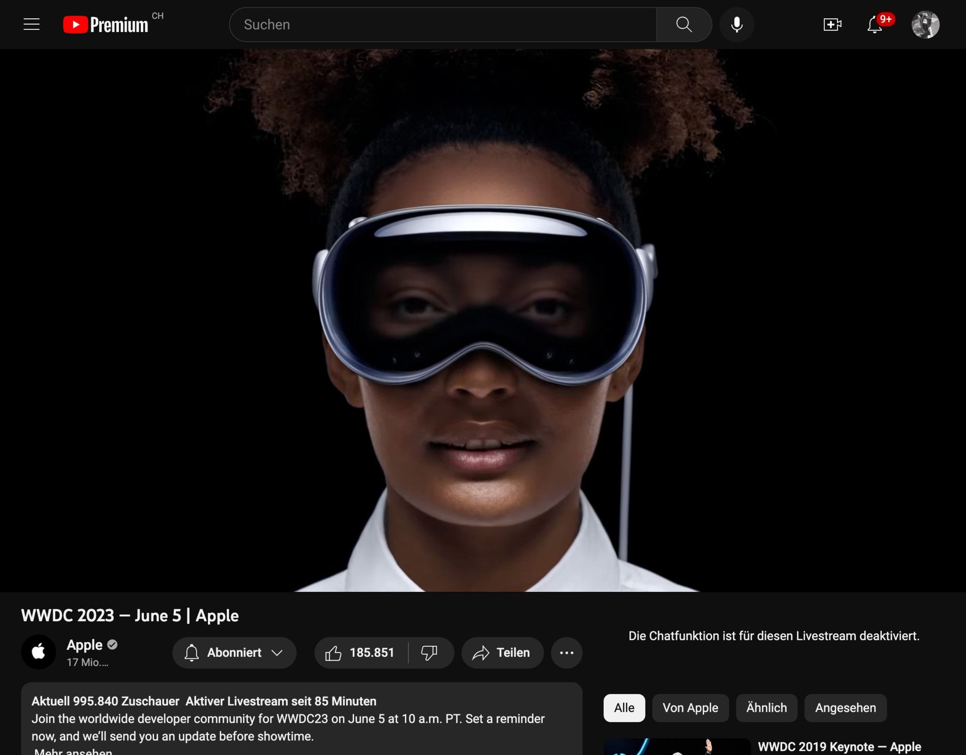
Task: Switch to the Von Apple filter chip
Action: click(x=690, y=707)
